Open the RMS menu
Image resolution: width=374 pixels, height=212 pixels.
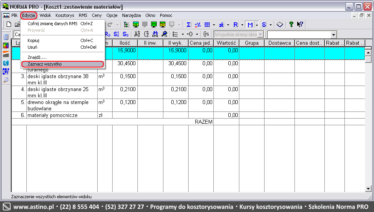tap(83, 15)
